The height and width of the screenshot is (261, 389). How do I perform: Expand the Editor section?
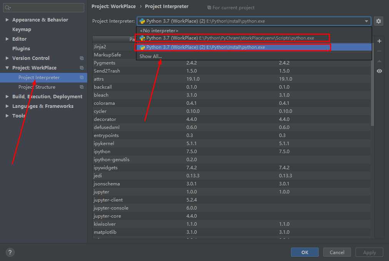pos(7,39)
